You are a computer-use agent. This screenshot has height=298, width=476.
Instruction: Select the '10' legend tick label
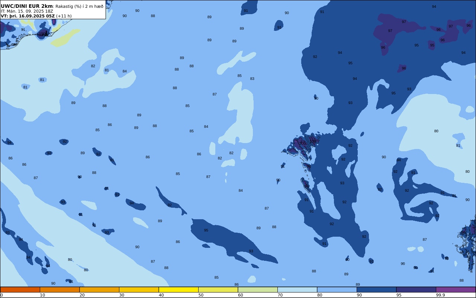[x=42, y=295]
